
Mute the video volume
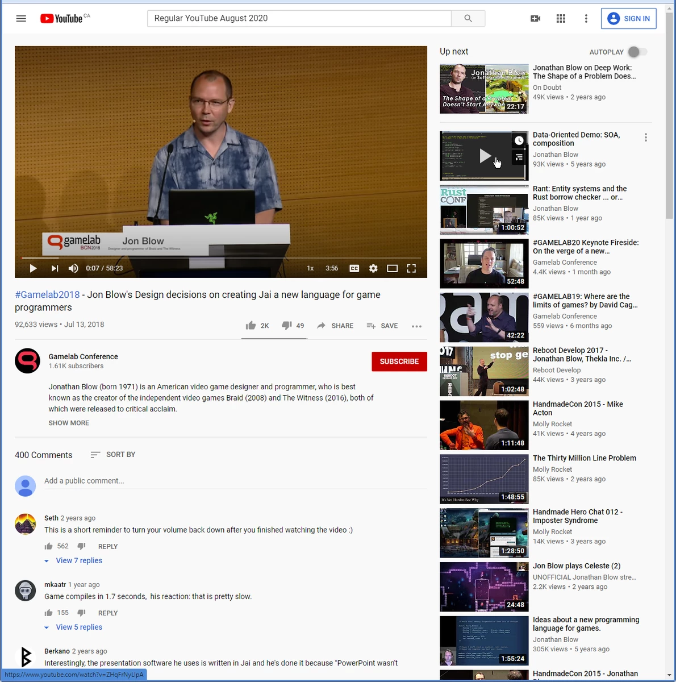(x=73, y=268)
